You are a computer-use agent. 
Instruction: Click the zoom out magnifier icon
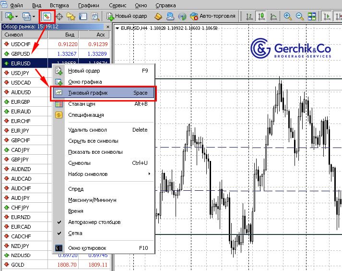coord(300,16)
